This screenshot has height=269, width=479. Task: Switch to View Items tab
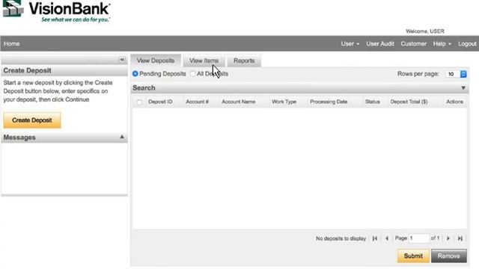204,61
